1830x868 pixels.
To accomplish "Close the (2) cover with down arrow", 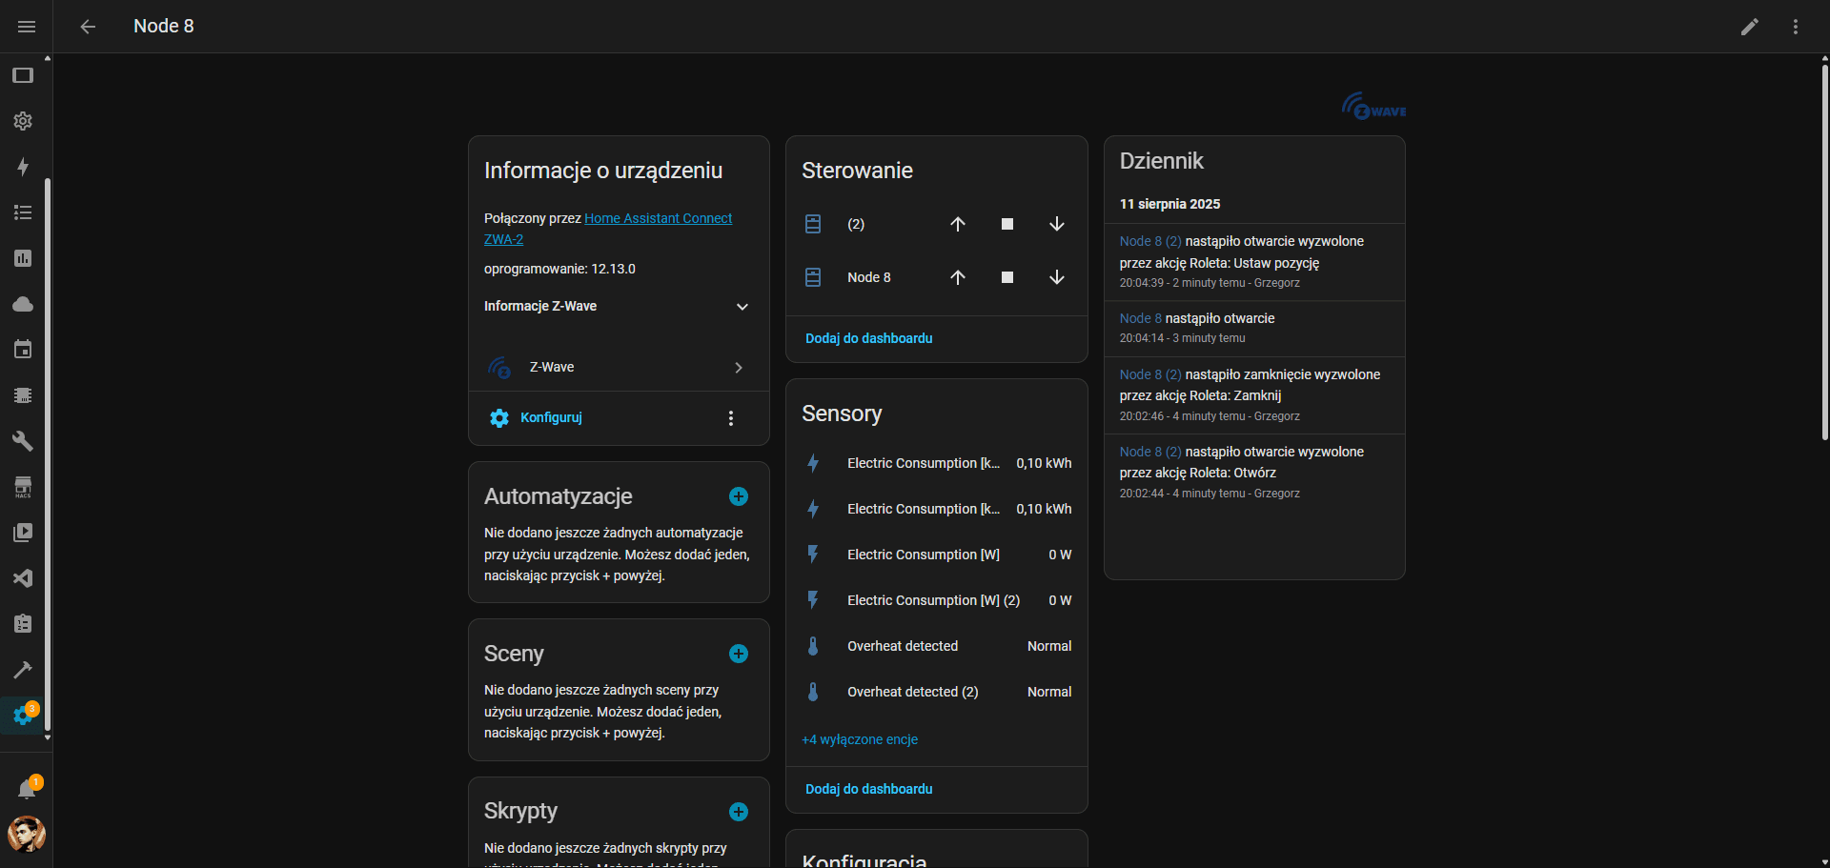I will 1056,224.
